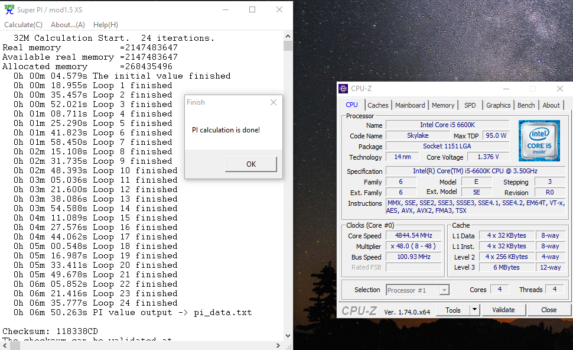Click the Multiplier value 'x 48.0 ( 8 - 48 )'
The height and width of the screenshot is (350, 573).
point(414,247)
